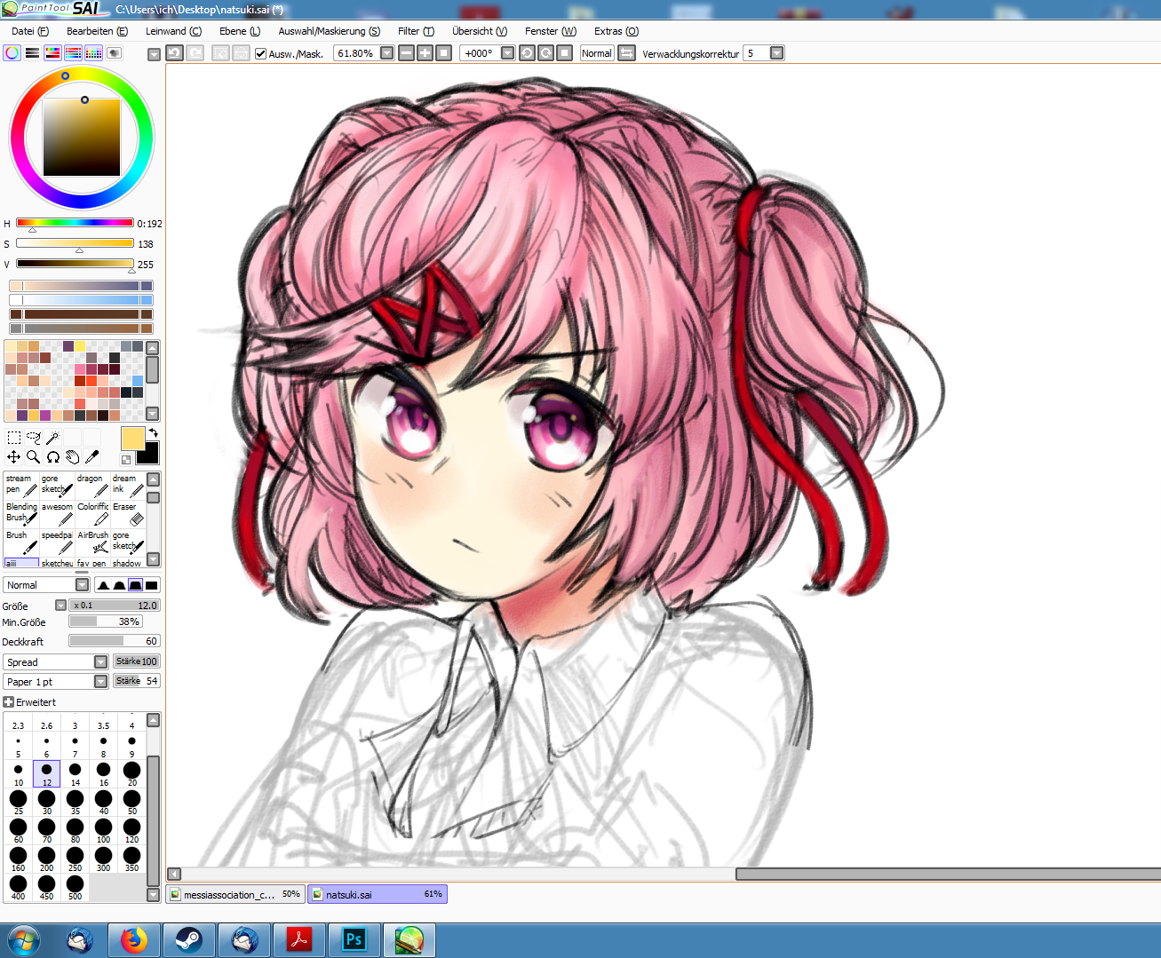The width and height of the screenshot is (1161, 958).
Task: Flip the view horizontally
Action: (627, 53)
